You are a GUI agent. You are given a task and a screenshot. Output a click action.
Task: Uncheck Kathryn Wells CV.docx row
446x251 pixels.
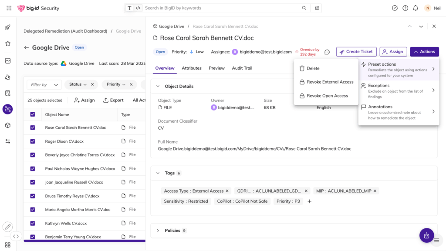point(33,223)
